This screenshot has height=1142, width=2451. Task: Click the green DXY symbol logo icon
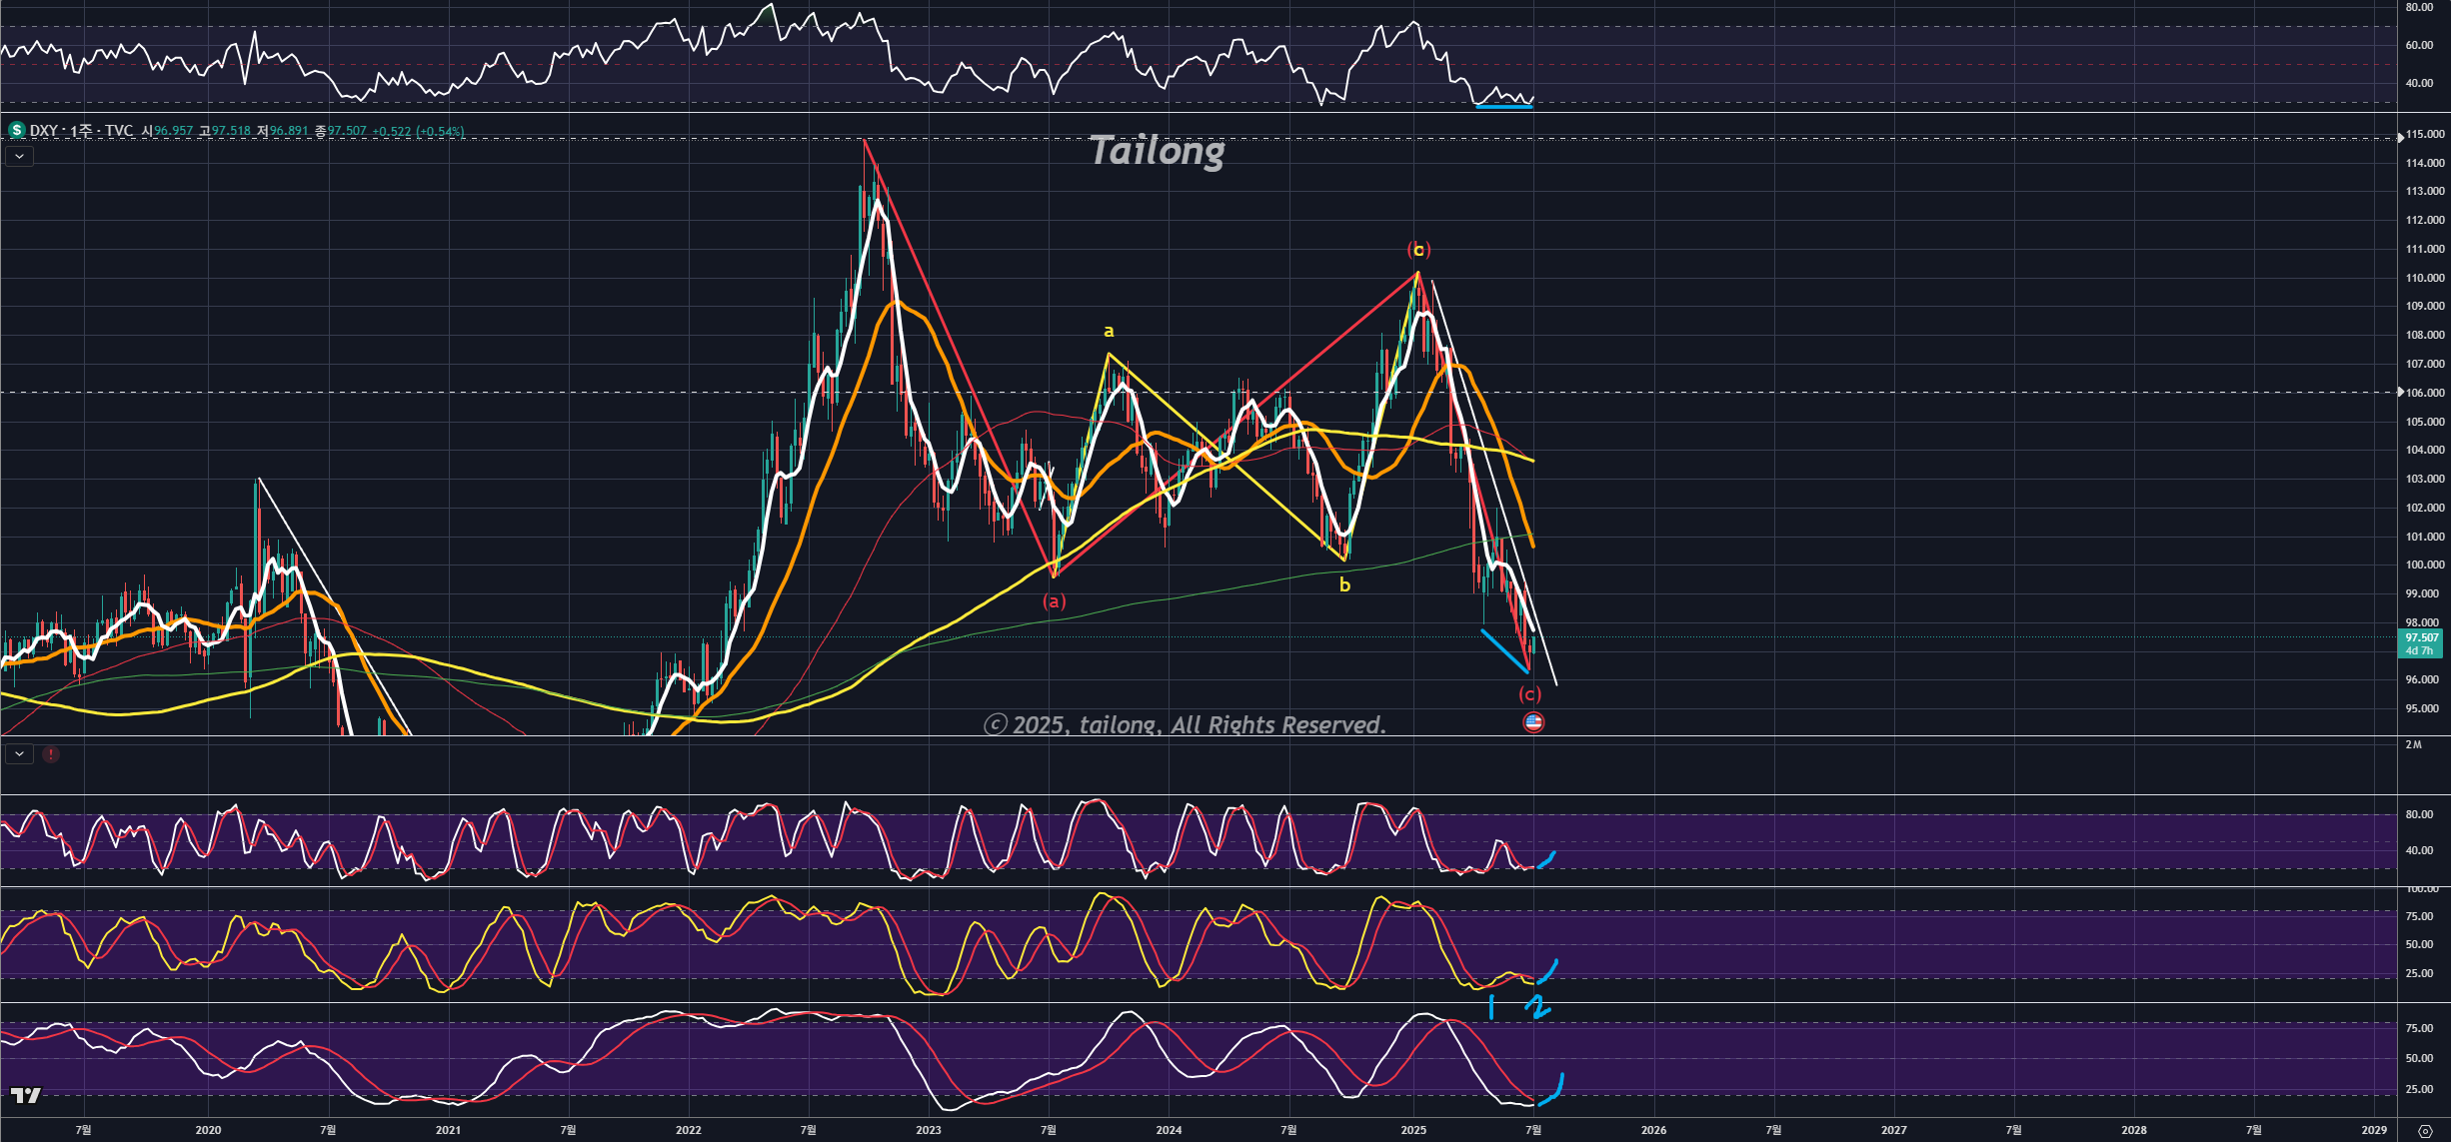point(16,131)
